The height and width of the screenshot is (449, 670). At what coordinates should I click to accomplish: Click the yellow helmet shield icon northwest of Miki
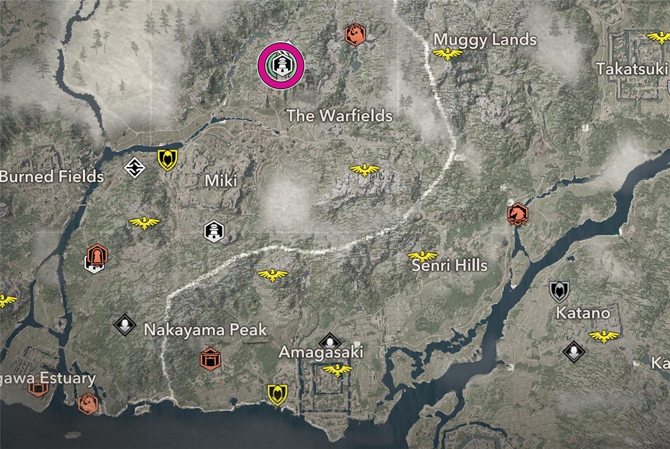point(167,159)
